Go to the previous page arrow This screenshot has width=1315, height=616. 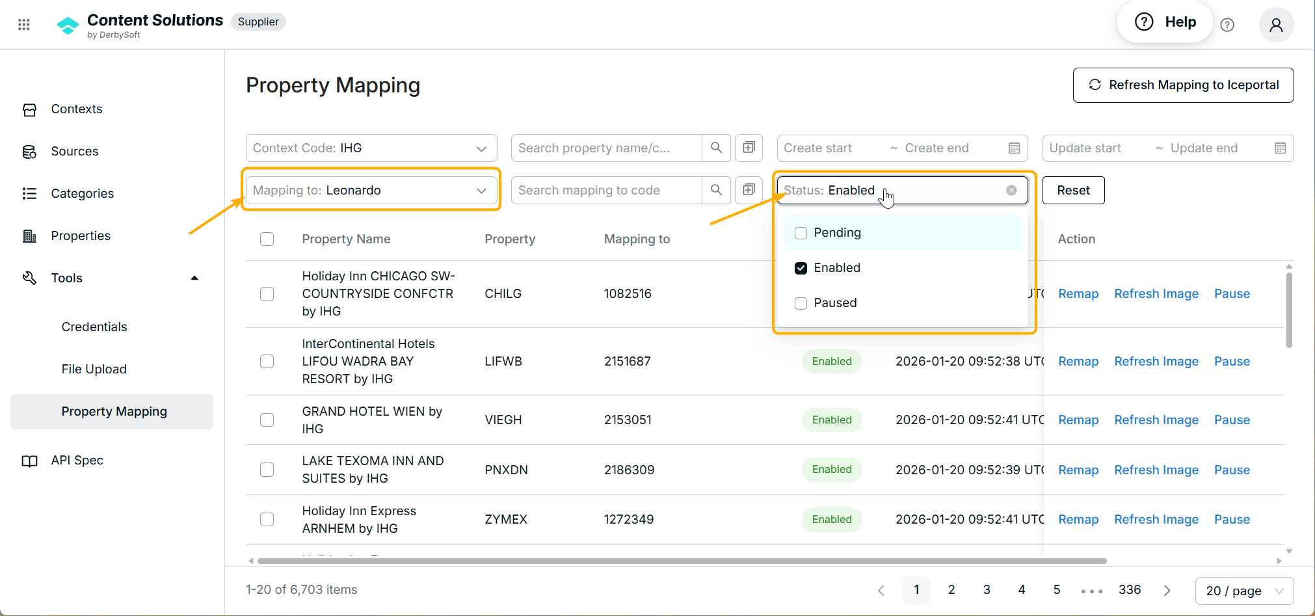881,590
